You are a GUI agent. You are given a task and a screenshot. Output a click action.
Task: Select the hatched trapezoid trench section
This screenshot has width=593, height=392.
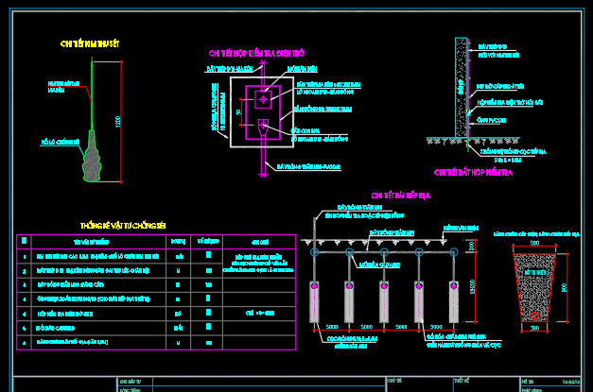[534, 287]
